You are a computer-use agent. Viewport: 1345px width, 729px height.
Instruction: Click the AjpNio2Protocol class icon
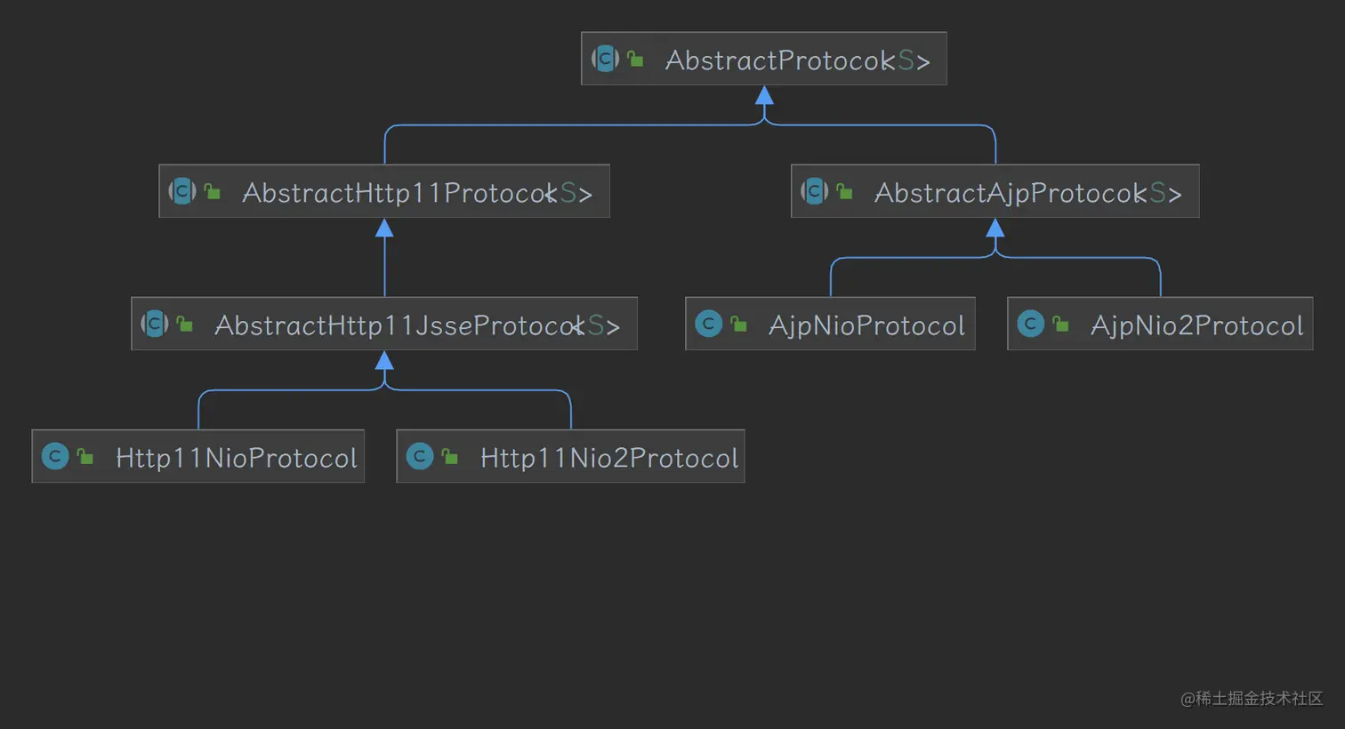(x=1031, y=324)
